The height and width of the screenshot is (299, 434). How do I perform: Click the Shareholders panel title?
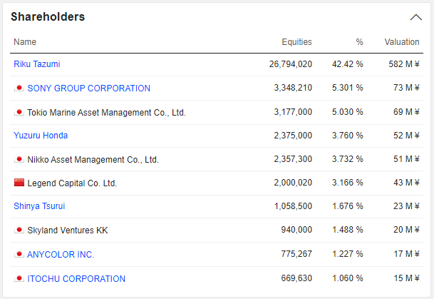[x=48, y=16]
